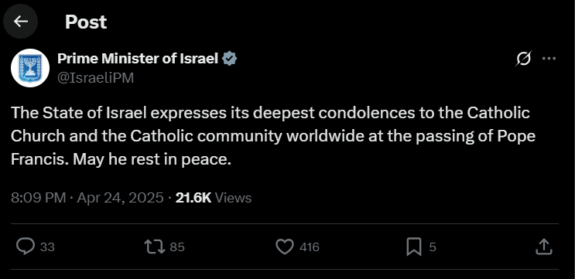This screenshot has width=575, height=279.
Task: Open the Prime Minister of Israel profile name
Action: tap(138, 58)
